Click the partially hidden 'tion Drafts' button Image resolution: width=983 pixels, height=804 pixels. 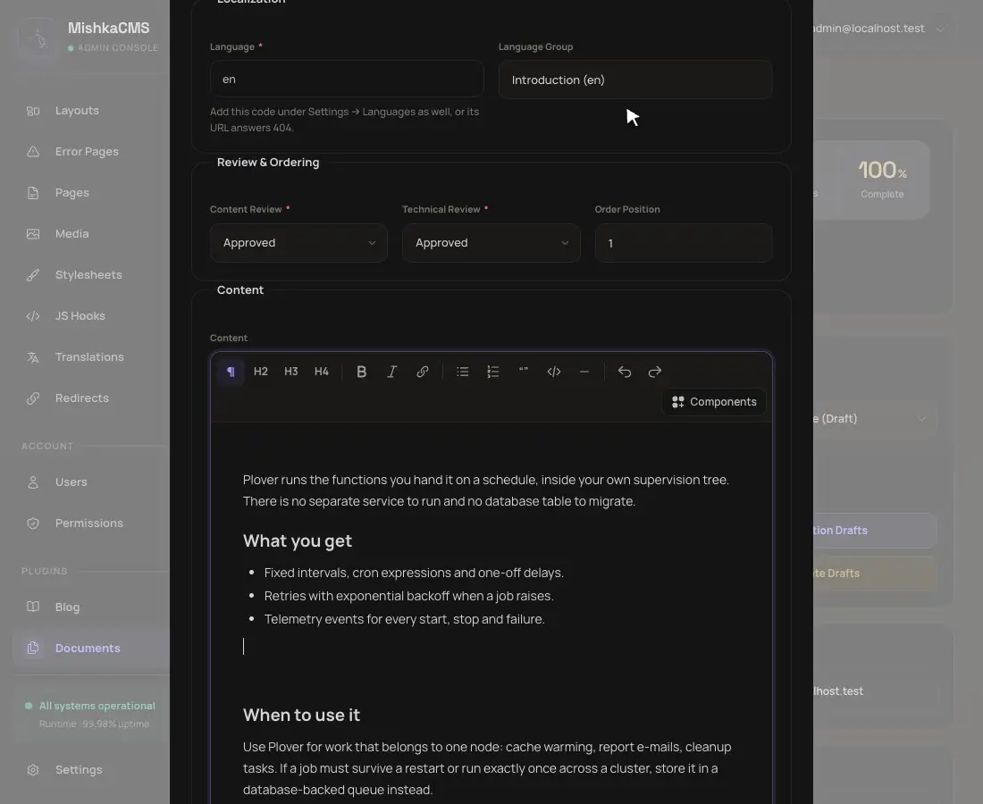[875, 530]
